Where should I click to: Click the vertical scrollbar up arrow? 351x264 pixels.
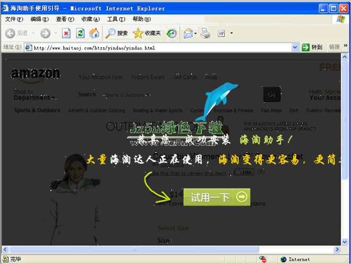click(344, 57)
